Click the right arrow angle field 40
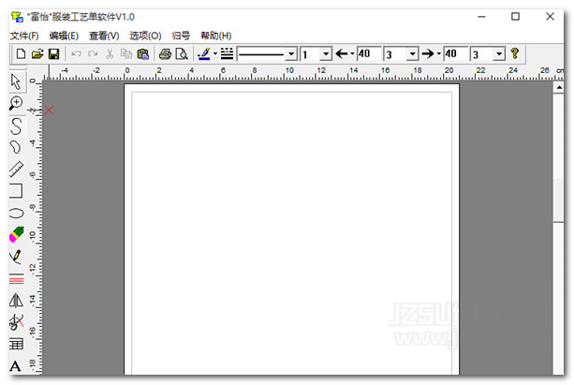The image size is (574, 385). (x=455, y=53)
